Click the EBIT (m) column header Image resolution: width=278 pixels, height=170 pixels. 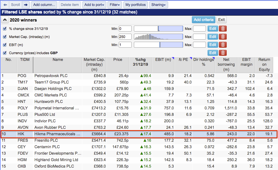163,65
